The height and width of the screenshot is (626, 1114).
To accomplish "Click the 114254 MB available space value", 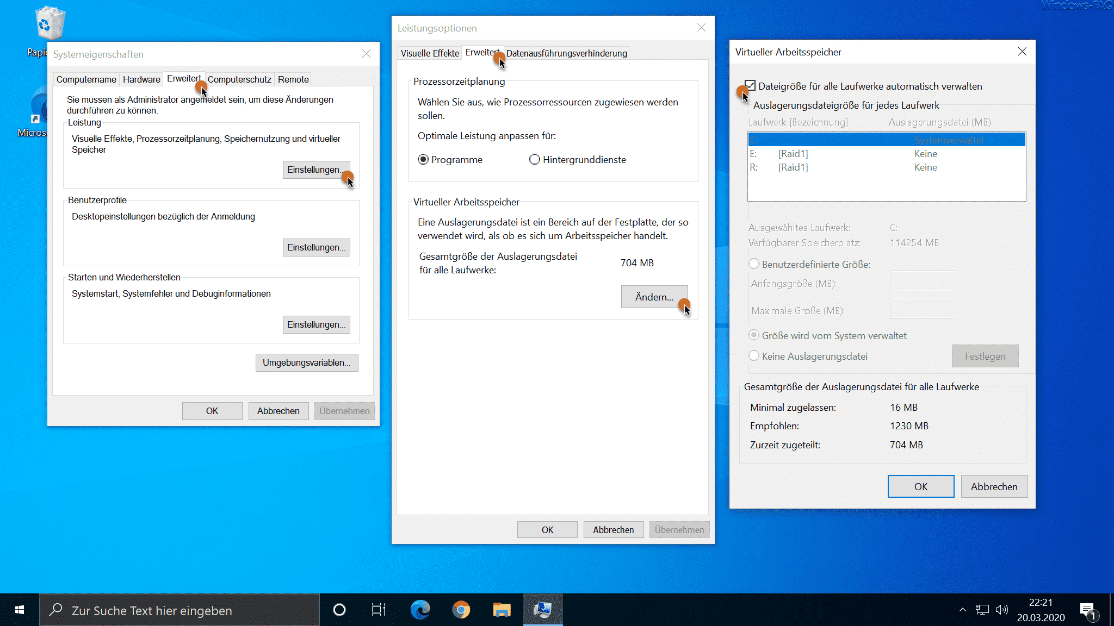I will [914, 243].
